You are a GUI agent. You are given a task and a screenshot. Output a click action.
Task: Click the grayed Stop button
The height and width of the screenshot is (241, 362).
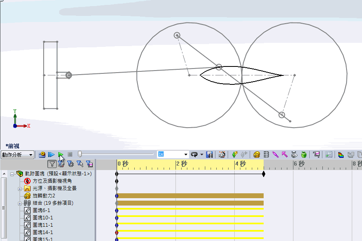[70, 154]
